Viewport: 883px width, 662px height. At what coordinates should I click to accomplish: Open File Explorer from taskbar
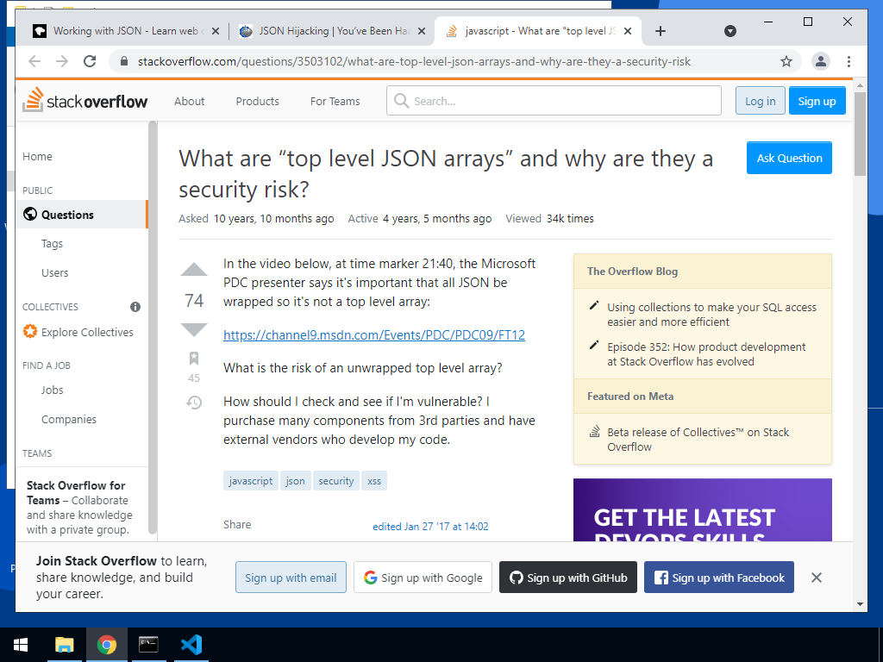64,645
